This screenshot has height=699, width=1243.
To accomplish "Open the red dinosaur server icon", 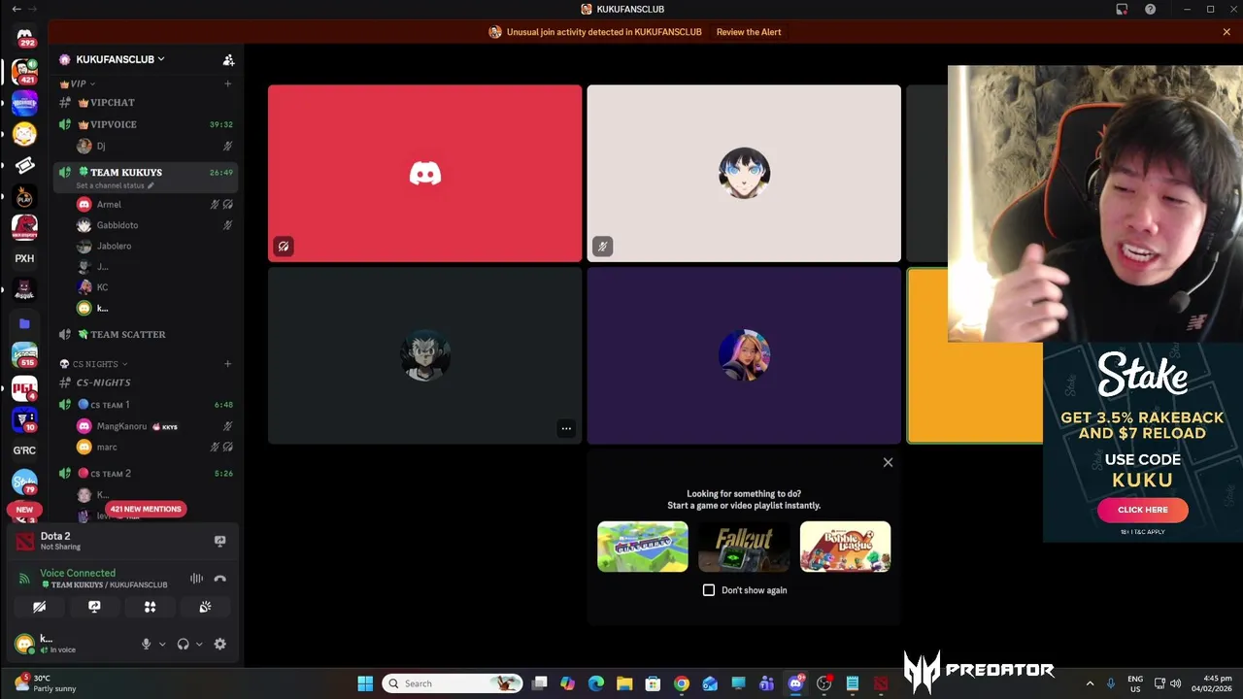I will point(24,227).
